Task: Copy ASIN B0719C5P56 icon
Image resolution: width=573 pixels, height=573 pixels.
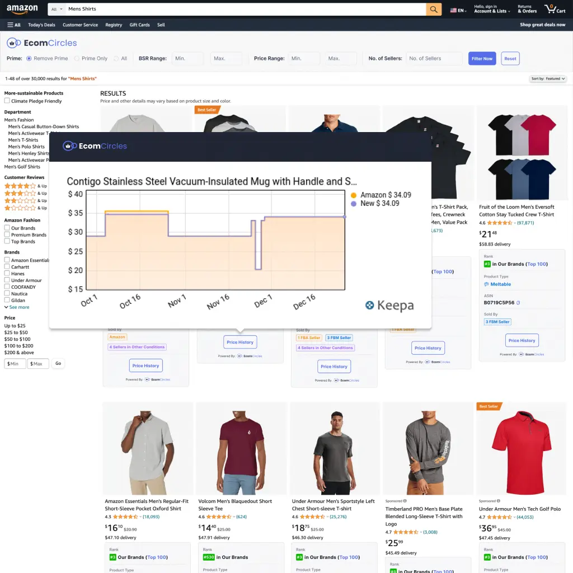Action: pyautogui.click(x=518, y=303)
